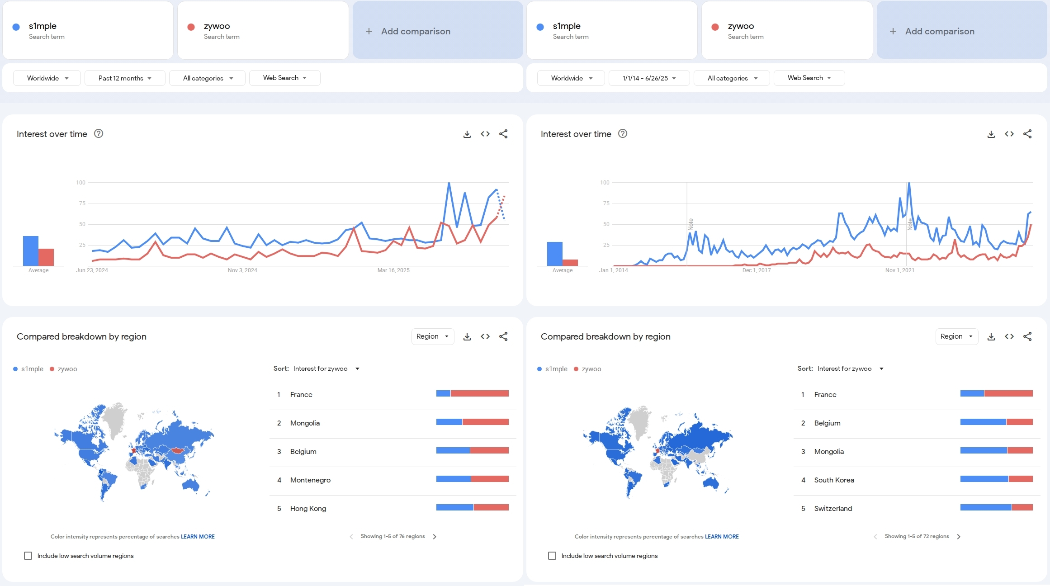Viewport: 1050px width, 586px height.
Task: Share the left region breakdown chart
Action: [x=503, y=336]
